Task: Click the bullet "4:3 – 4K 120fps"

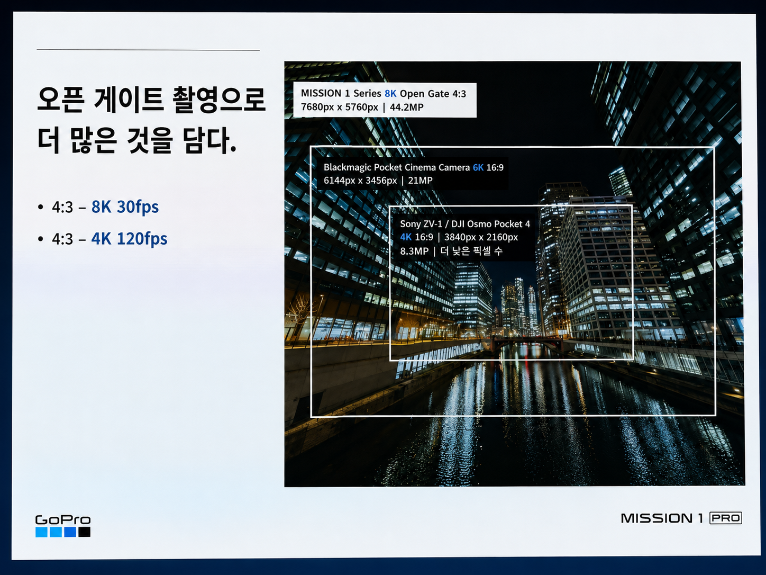Action: (103, 239)
